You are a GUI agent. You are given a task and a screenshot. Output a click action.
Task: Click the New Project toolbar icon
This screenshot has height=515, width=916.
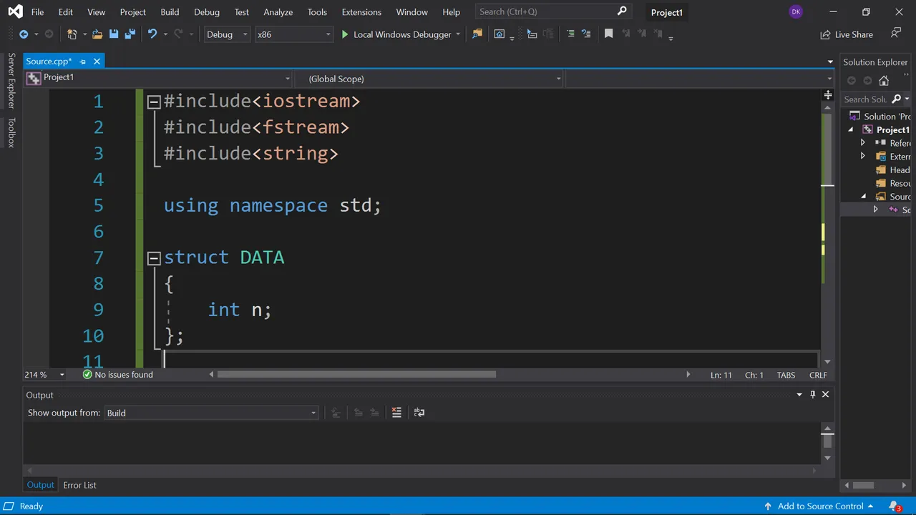pyautogui.click(x=72, y=34)
